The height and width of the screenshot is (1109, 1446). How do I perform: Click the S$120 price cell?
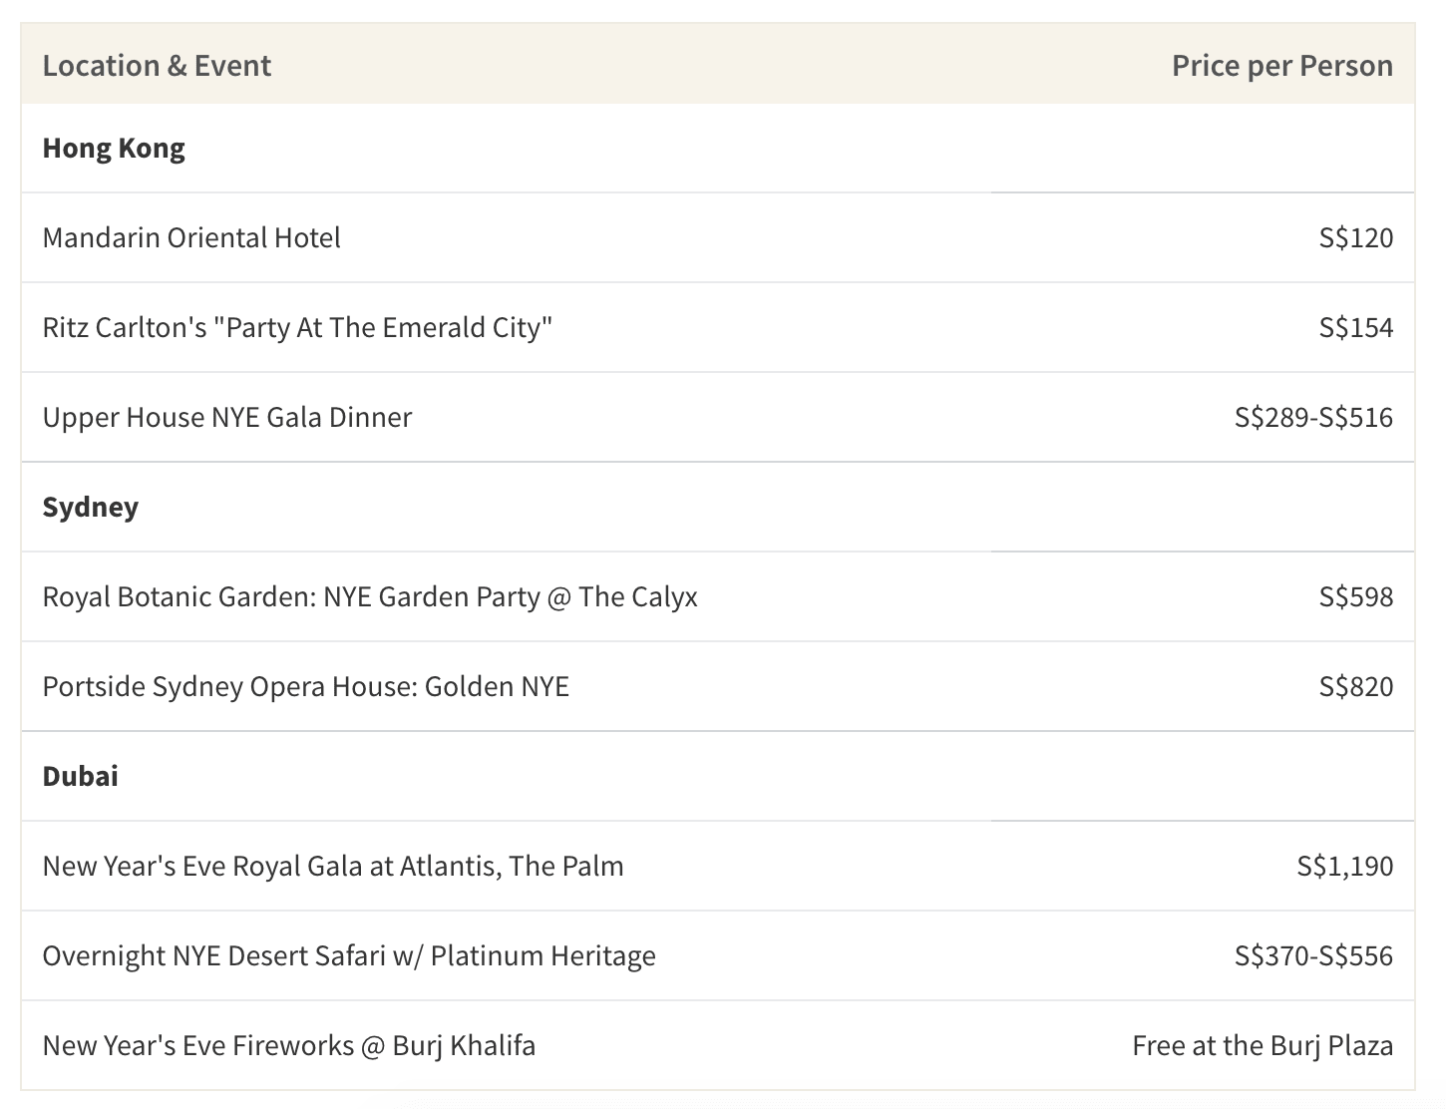pos(1355,238)
